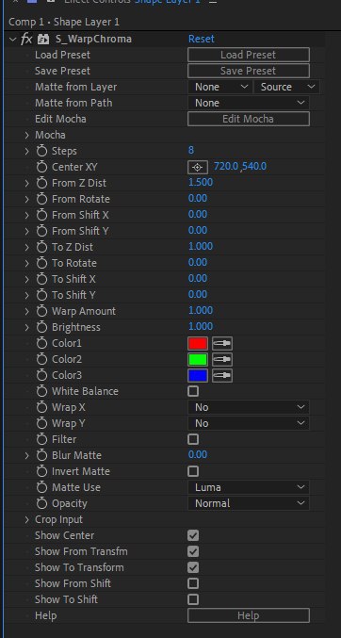This screenshot has height=638, width=341.
Task: Click the Blur Matte value 0.00
Action: [x=198, y=454]
